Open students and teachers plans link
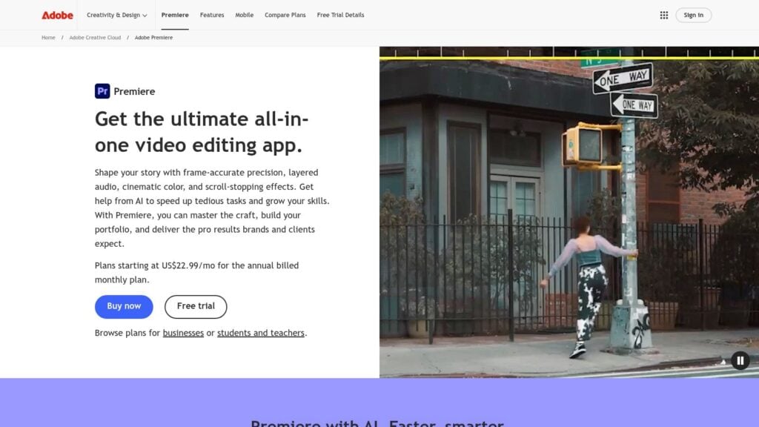 click(x=259, y=333)
